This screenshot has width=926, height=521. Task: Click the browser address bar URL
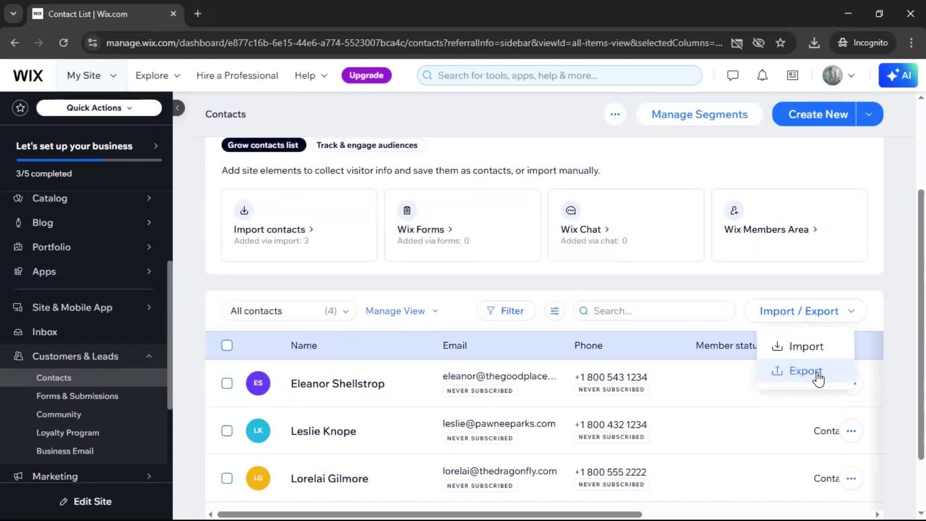tap(414, 43)
